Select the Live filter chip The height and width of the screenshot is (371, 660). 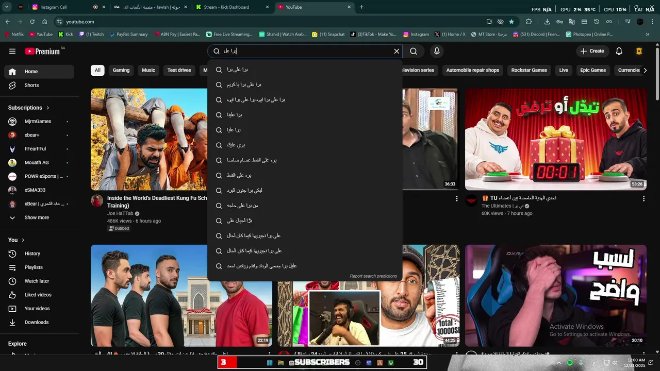point(564,70)
